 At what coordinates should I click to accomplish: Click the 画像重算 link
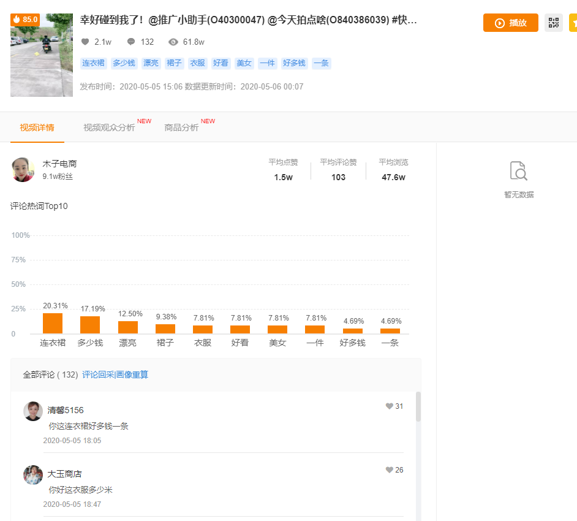132,375
